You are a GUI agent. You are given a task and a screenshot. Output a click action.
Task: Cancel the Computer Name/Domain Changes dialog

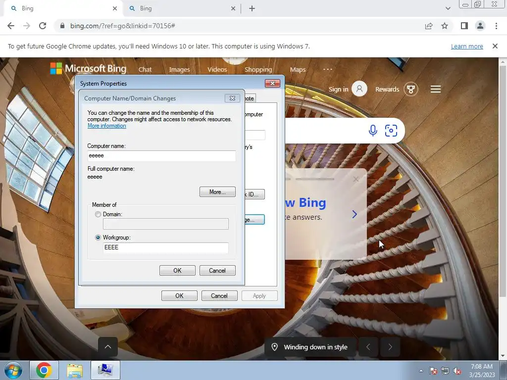point(217,271)
